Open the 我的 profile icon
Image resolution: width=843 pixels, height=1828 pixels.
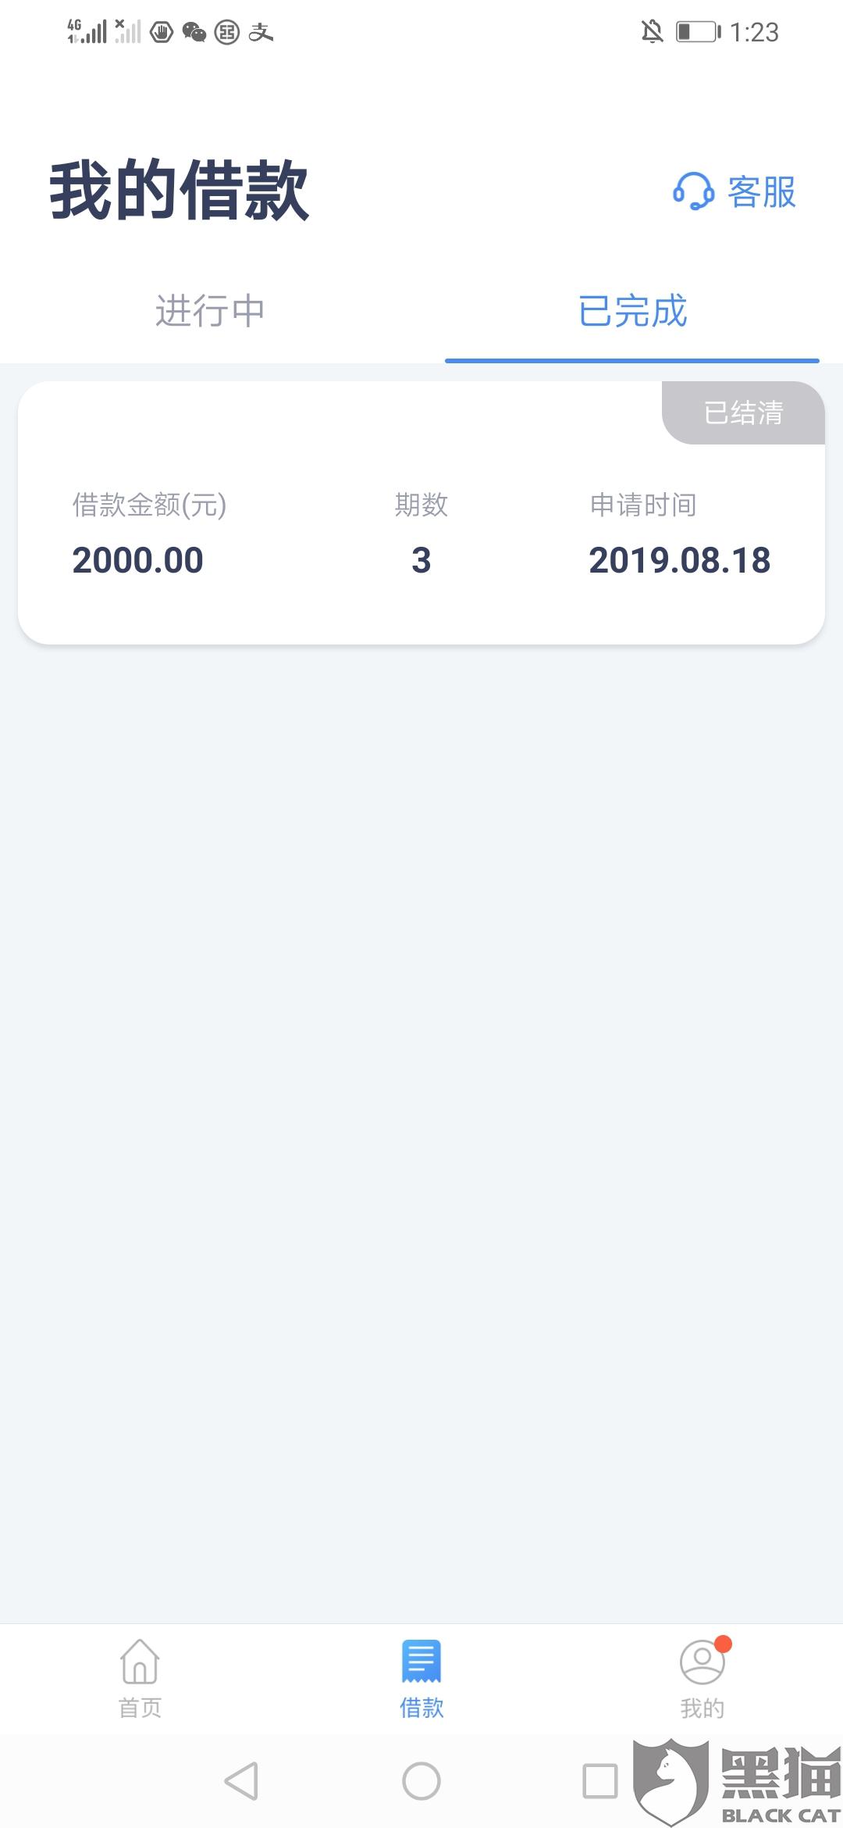point(702,1662)
